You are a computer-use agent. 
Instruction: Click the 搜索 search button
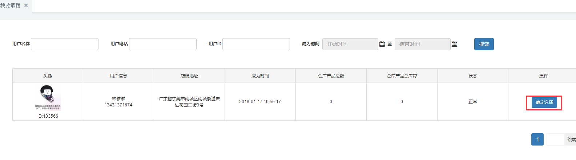484,44
